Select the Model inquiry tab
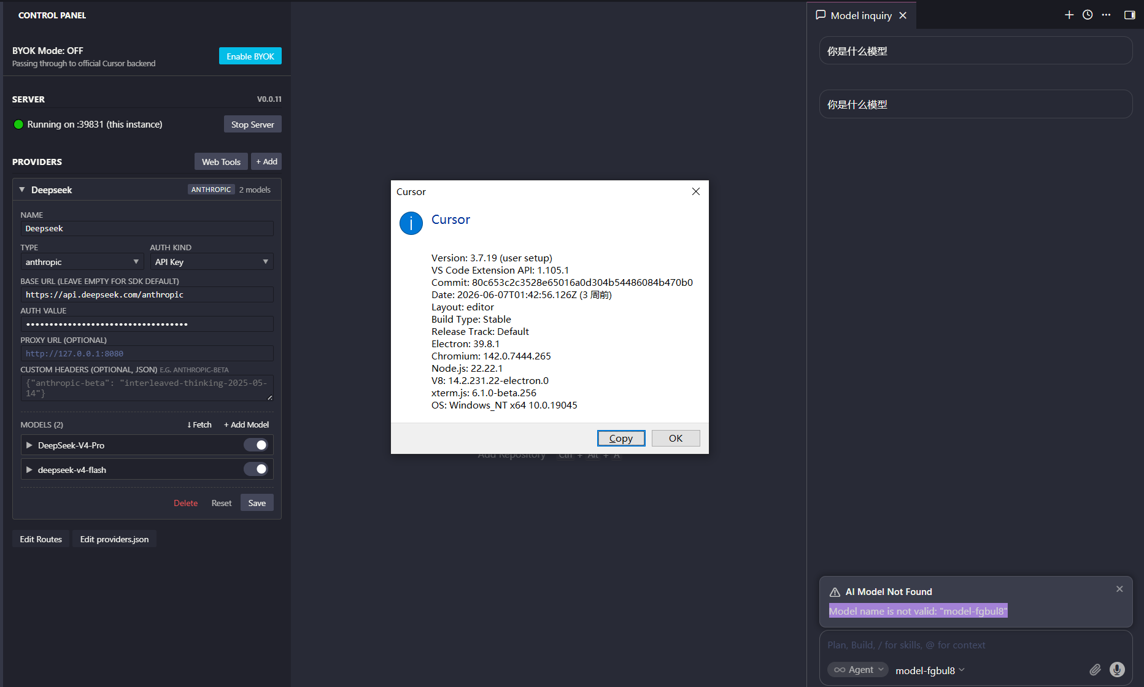The image size is (1144, 687). pos(861,15)
